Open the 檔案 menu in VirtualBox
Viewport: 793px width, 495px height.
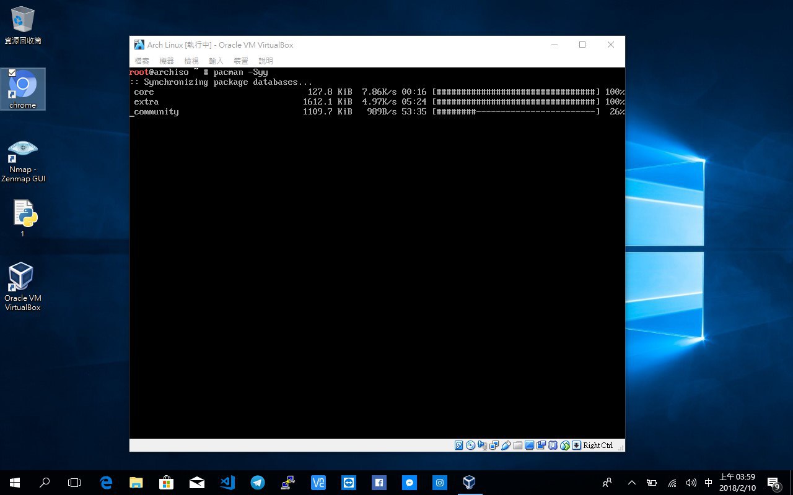142,61
